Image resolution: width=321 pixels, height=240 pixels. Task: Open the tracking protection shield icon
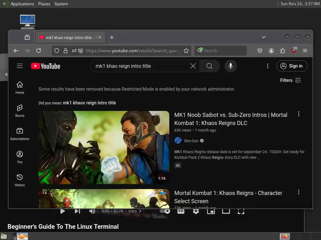click(57, 51)
